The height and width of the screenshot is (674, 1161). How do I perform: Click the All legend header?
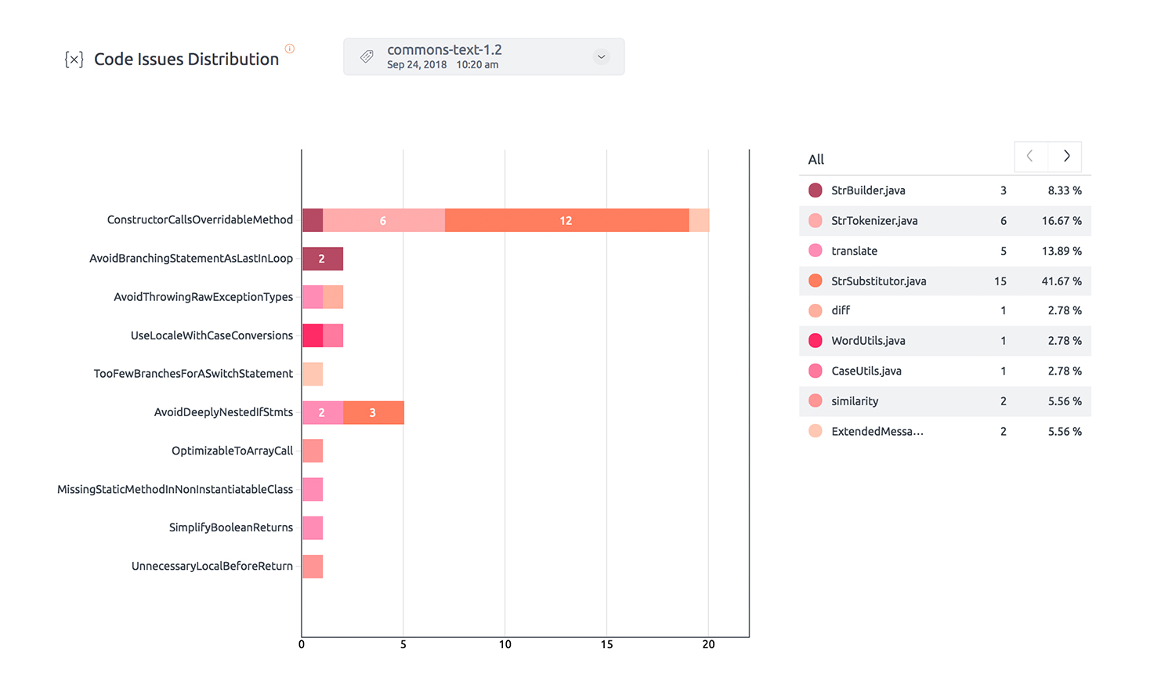pyautogui.click(x=816, y=159)
